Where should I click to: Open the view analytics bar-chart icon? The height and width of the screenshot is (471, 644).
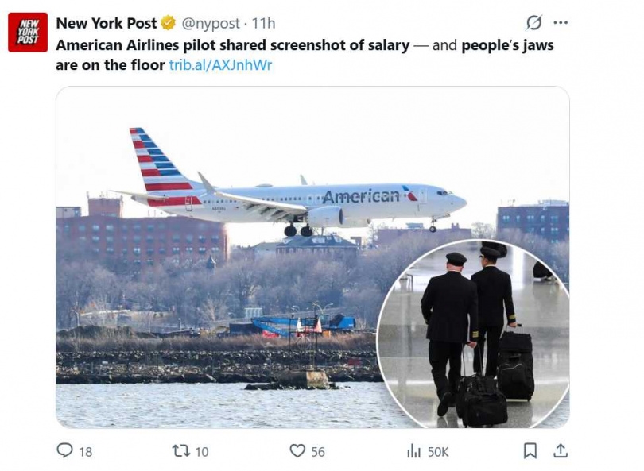(x=413, y=451)
